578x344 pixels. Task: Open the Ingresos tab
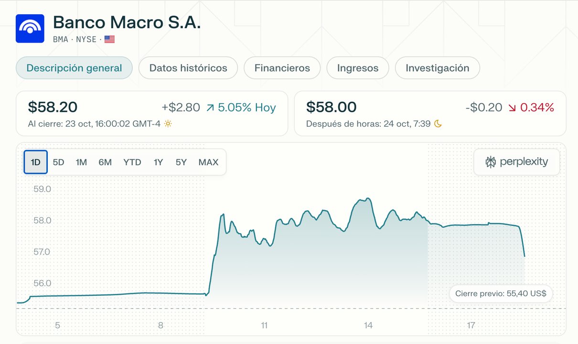pos(358,68)
